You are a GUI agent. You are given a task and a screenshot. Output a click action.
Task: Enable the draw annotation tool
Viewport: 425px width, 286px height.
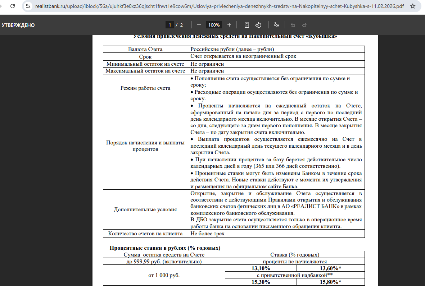(x=276, y=25)
